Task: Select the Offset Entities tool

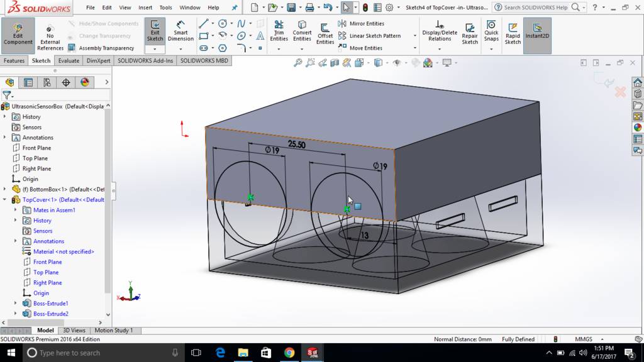Action: [x=325, y=33]
